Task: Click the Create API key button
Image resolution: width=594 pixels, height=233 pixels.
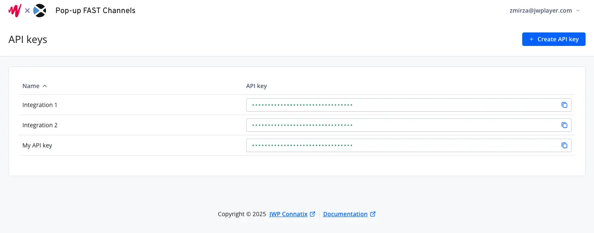Action: [x=553, y=39]
